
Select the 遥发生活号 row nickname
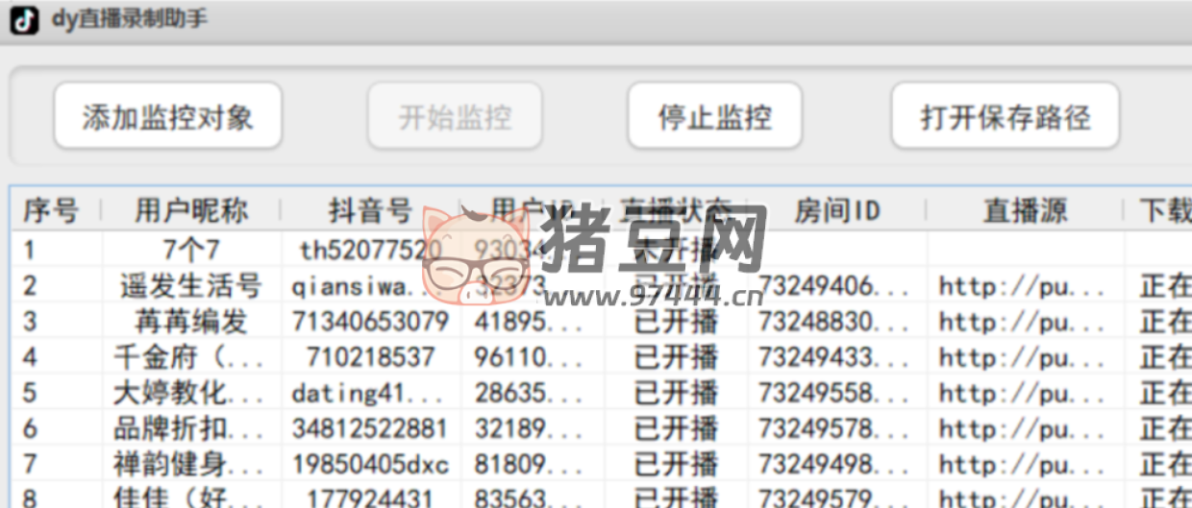click(191, 286)
